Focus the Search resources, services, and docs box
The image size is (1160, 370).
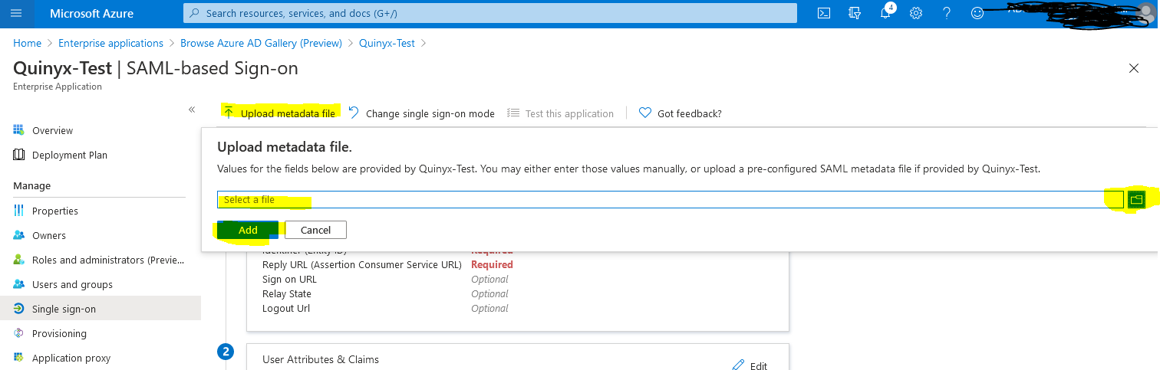(489, 13)
